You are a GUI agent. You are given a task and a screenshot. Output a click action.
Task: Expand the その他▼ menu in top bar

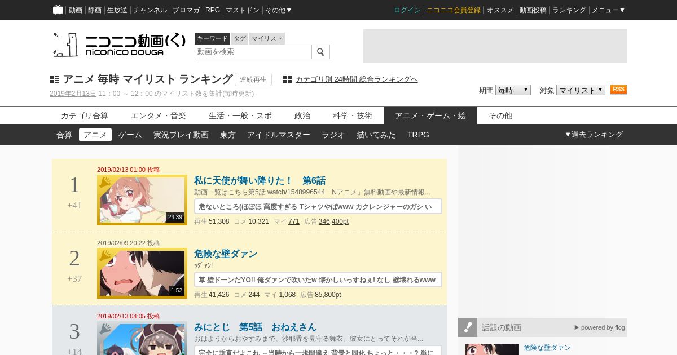tap(279, 10)
